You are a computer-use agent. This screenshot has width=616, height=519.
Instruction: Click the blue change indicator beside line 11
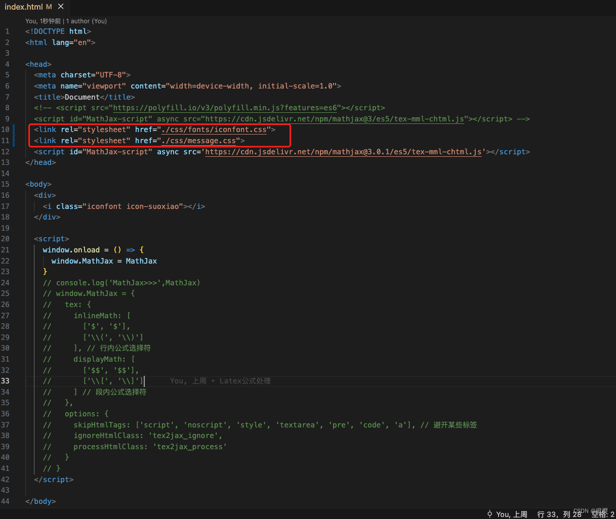(x=14, y=141)
